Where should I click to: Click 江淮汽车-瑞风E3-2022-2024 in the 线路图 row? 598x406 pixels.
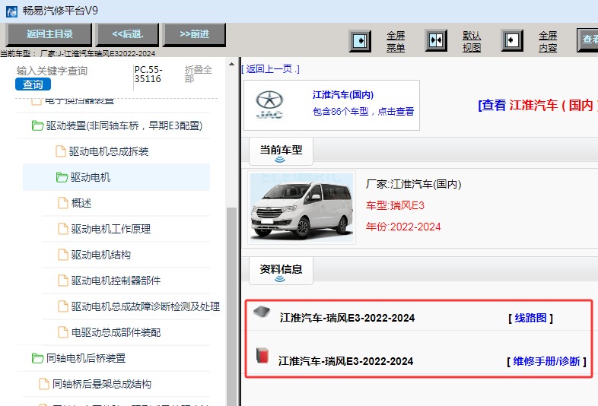347,318
